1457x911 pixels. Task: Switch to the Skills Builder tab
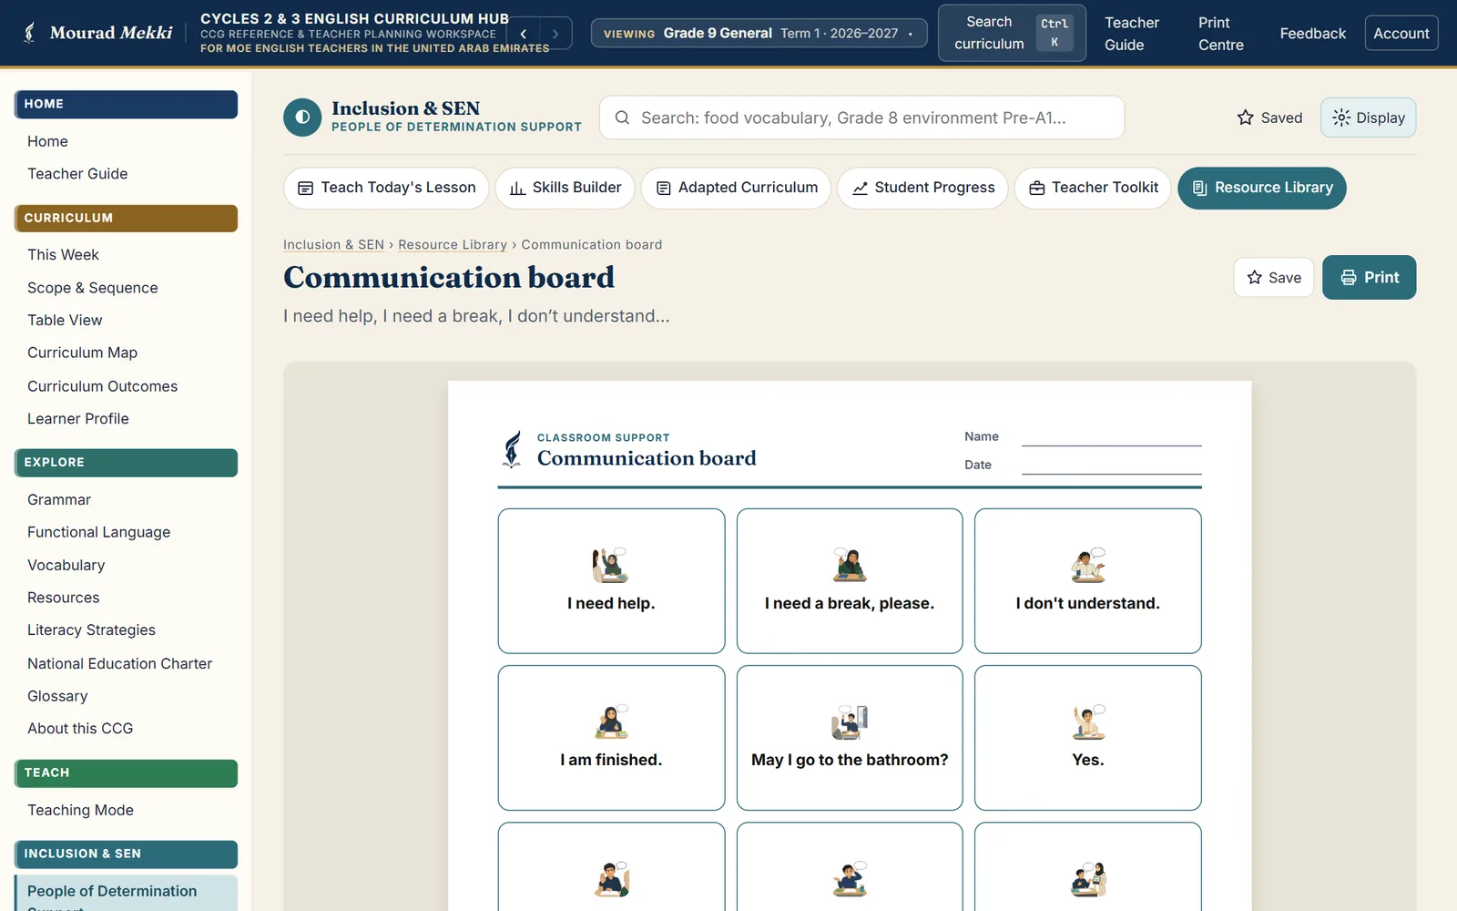click(x=565, y=188)
